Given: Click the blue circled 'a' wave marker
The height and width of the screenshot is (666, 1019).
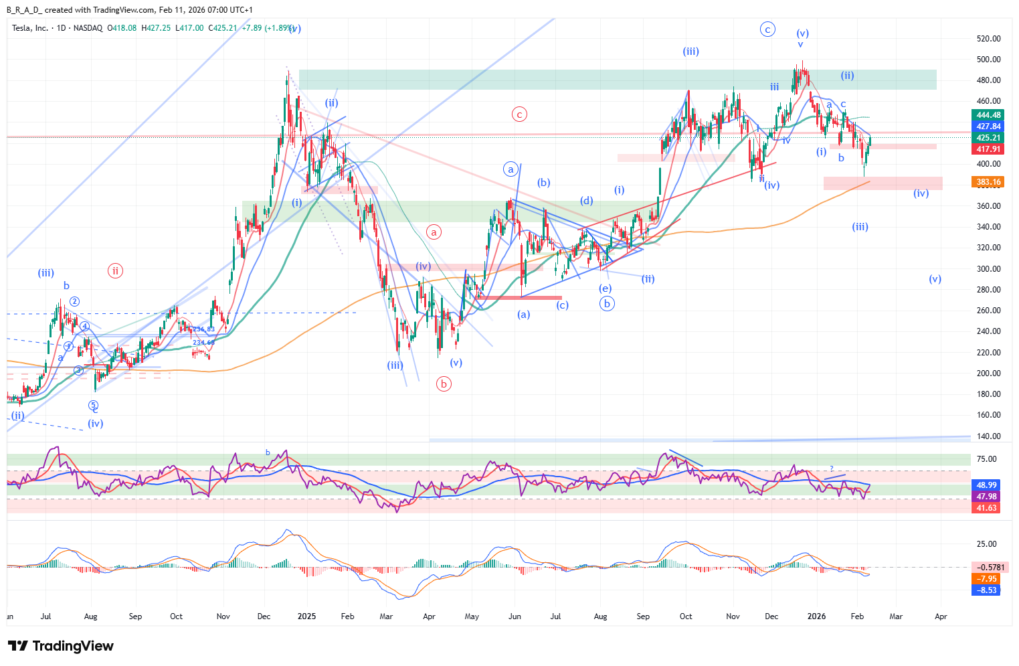Looking at the screenshot, I should click(x=511, y=169).
